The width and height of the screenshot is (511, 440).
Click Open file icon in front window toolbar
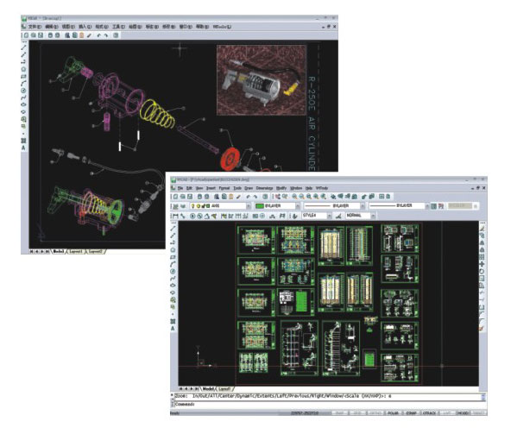183,197
